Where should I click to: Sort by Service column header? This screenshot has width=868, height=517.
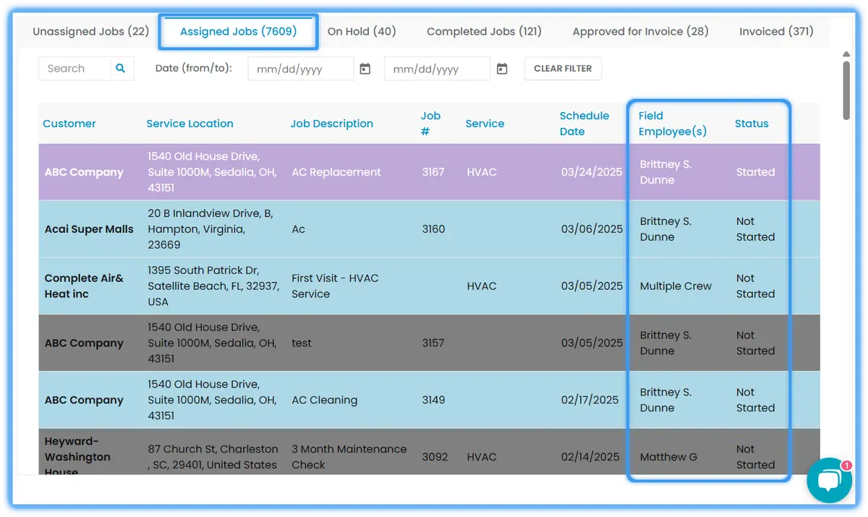[485, 124]
